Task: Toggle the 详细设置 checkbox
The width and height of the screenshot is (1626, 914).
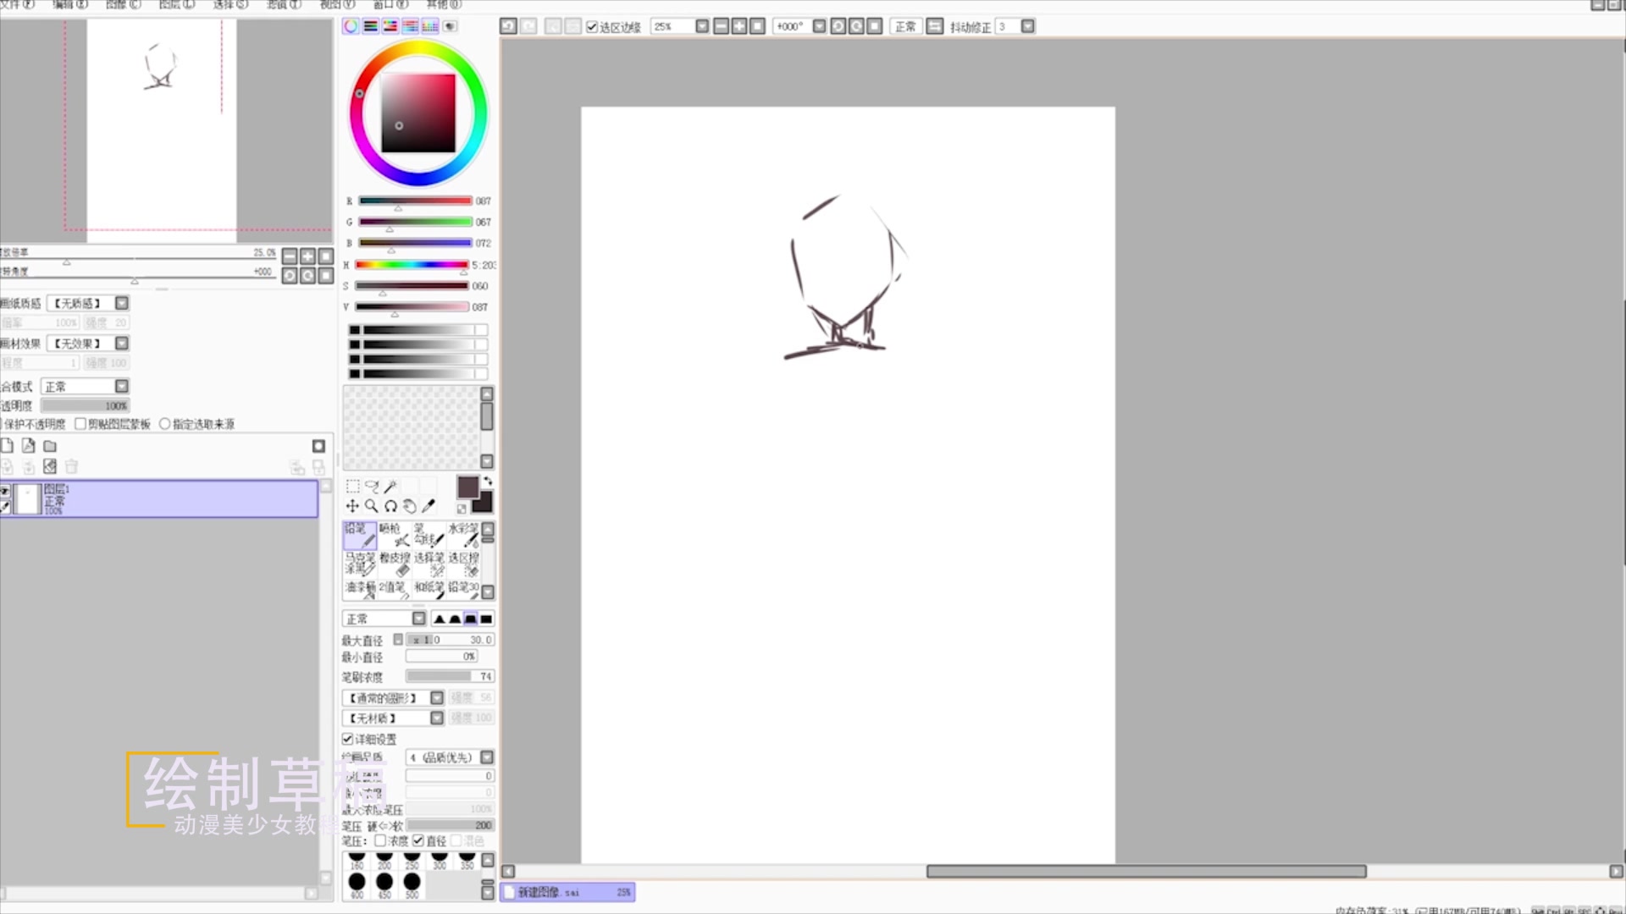Action: [348, 739]
